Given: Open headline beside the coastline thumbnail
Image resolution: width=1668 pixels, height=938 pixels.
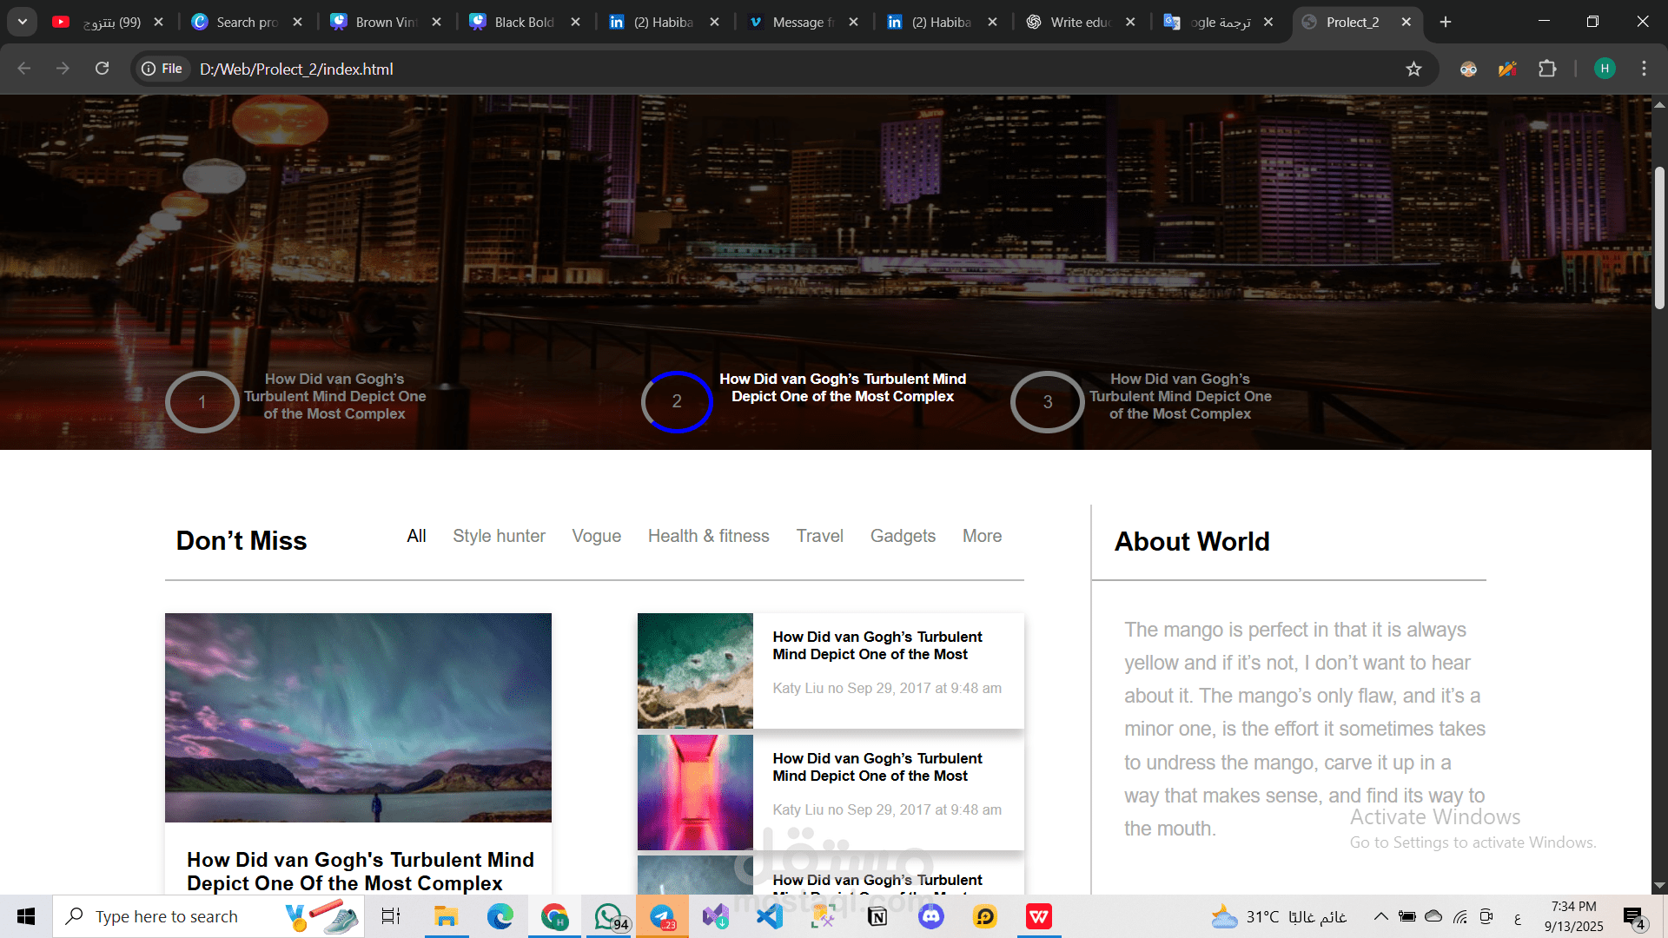Looking at the screenshot, I should click(x=877, y=645).
